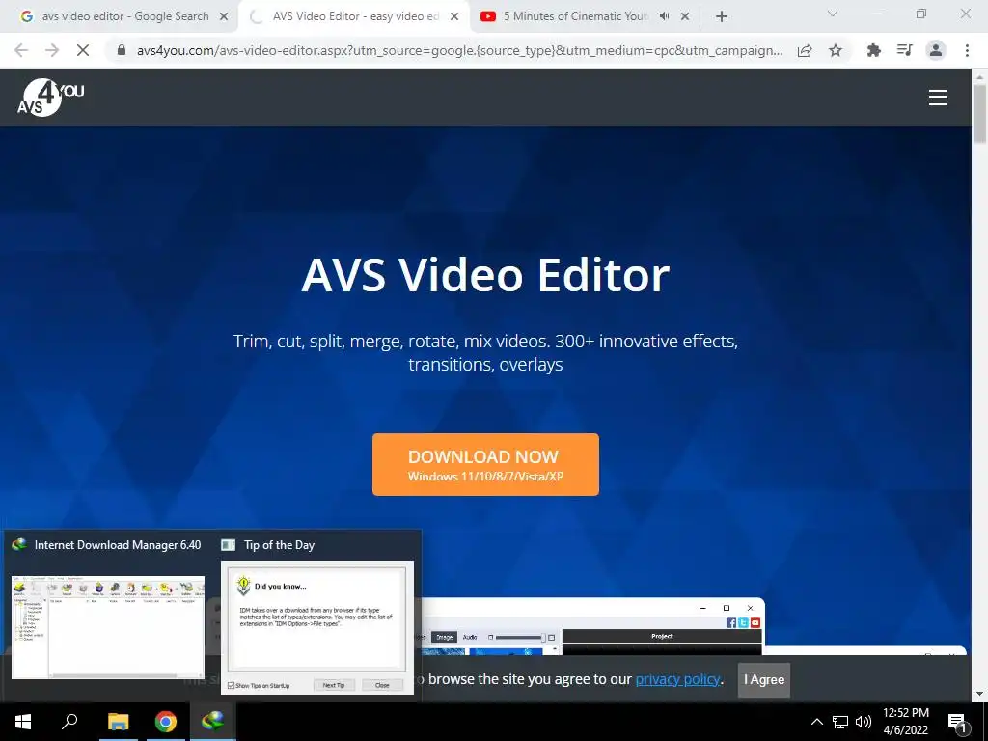Viewport: 988px width, 741px height.
Task: Close the AVS Video Editor tab
Action: pos(454,17)
